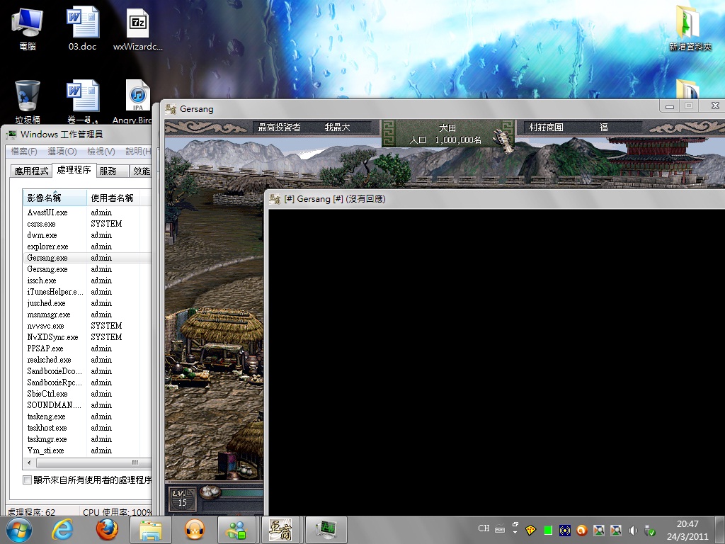This screenshot has height=544, width=725.
Task: Click the 大田 town name banner
Action: pos(447,127)
